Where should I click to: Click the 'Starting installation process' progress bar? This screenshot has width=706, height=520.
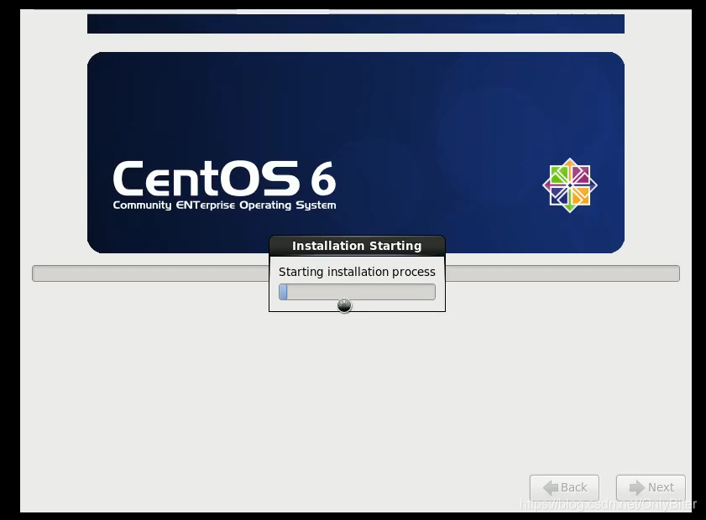357,292
